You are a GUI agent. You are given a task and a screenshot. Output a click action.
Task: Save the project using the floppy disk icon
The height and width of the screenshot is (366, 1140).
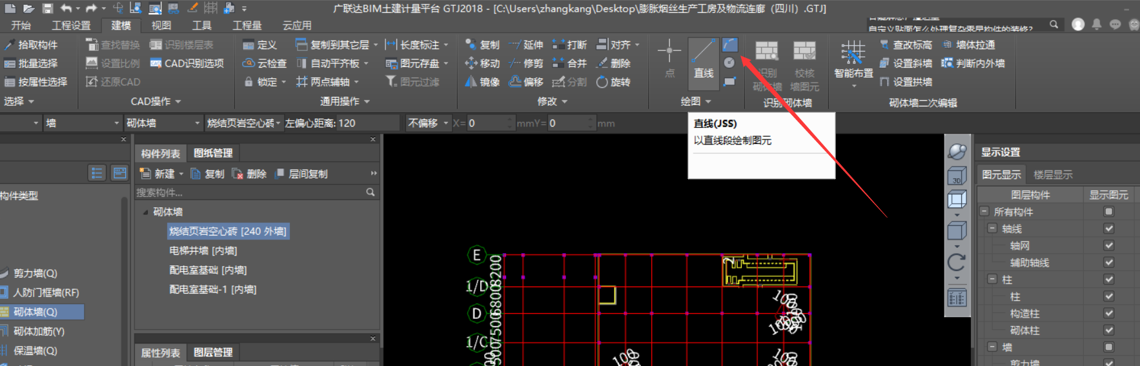pyautogui.click(x=47, y=8)
